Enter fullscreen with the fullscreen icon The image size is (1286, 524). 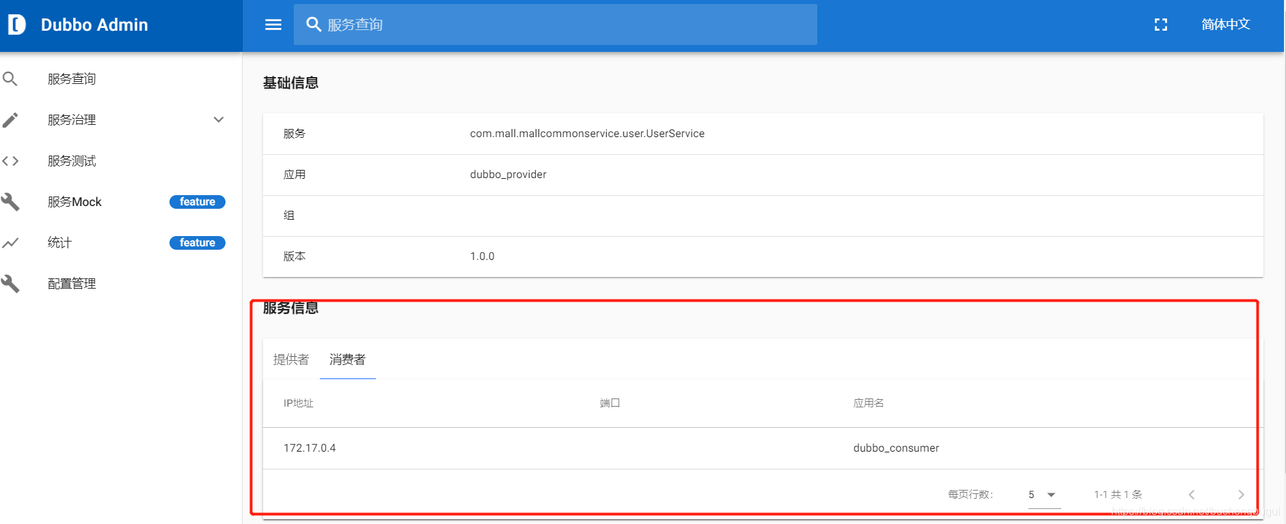[1161, 25]
